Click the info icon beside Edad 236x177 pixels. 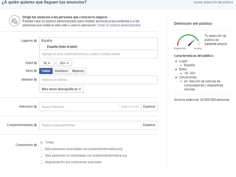tap(35, 63)
